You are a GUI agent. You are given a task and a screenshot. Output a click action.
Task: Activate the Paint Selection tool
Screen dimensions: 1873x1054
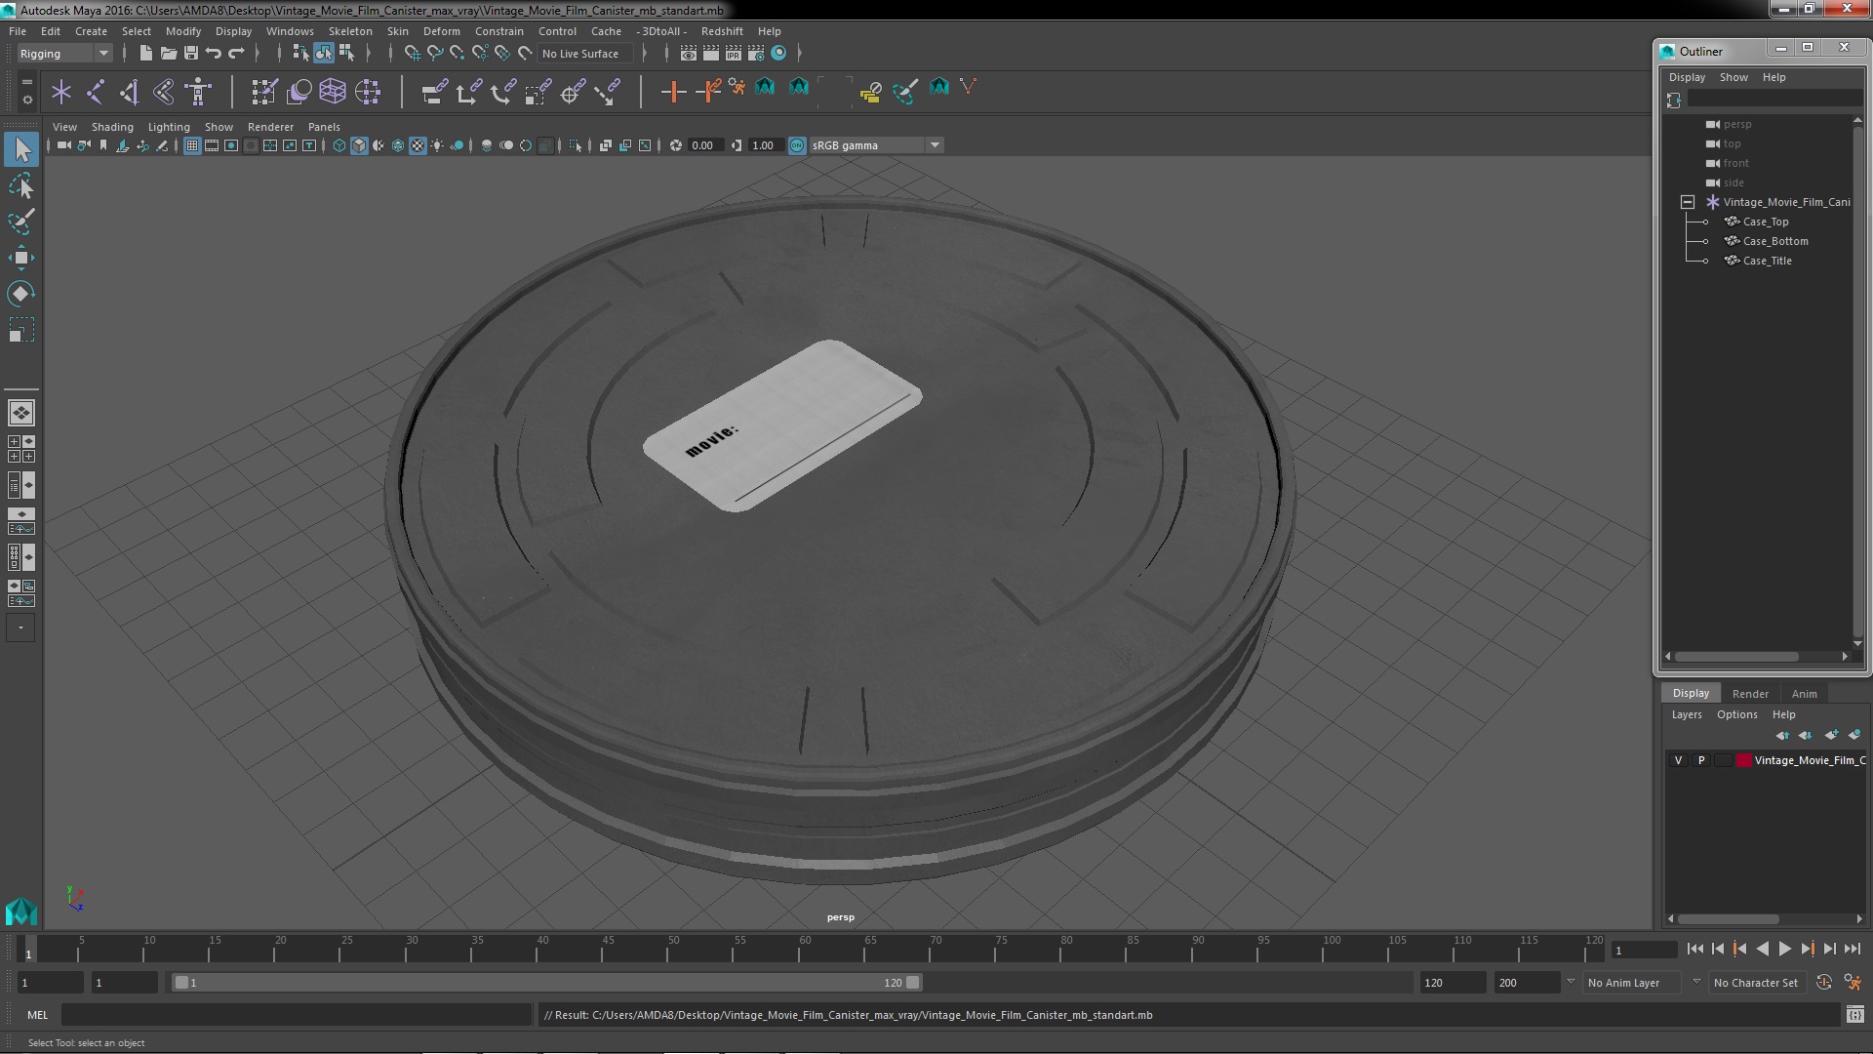click(x=21, y=222)
